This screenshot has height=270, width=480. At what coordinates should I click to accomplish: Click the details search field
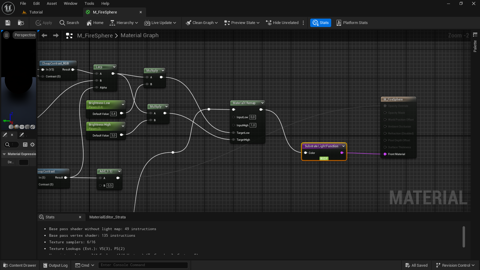coord(11,145)
